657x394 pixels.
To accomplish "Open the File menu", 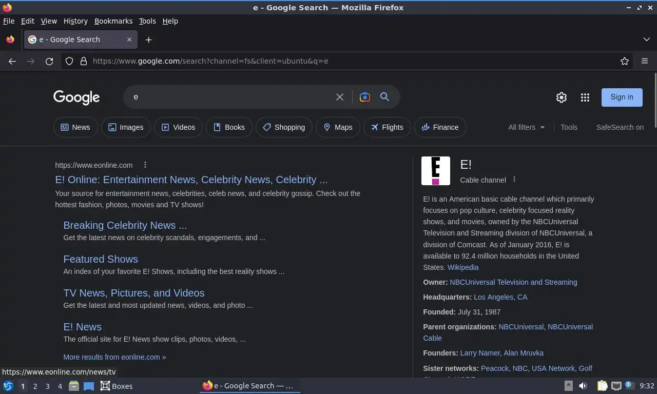I will tap(9, 21).
